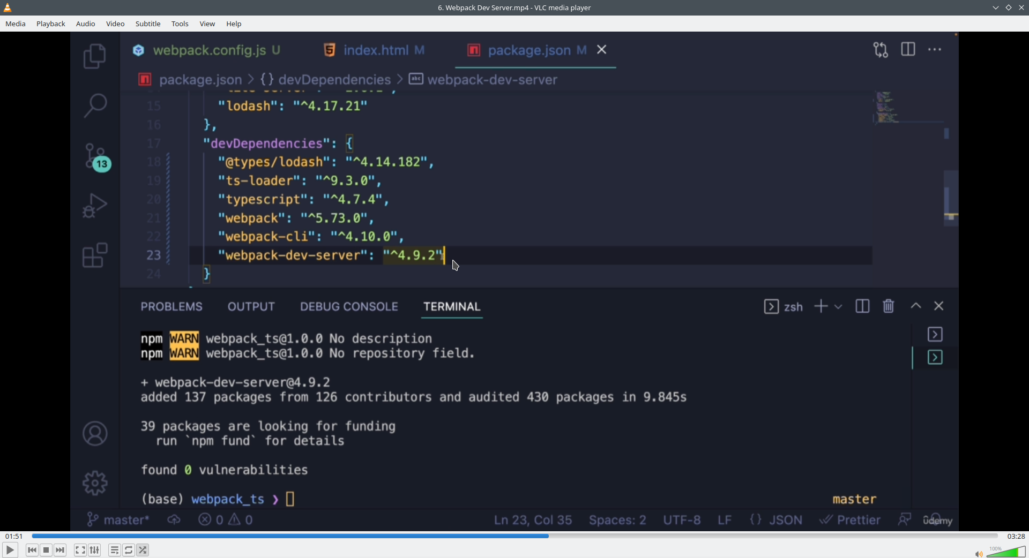Screen dimensions: 1029x558
Task: Click the synchronize changes cloud icon
Action: 174,520
